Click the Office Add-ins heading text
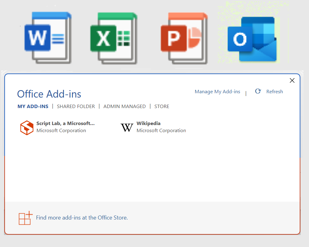This screenshot has width=309, height=247. (49, 94)
